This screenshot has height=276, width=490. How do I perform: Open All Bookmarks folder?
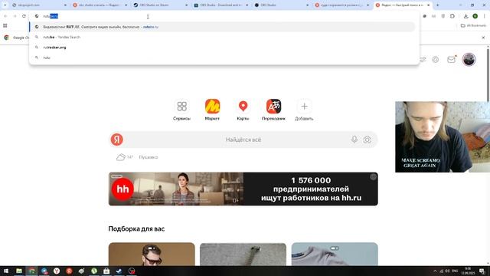coord(473,25)
